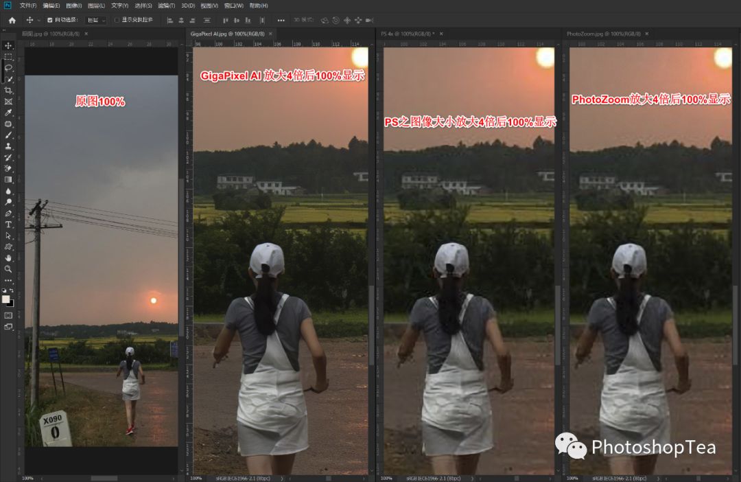The width and height of the screenshot is (741, 482).
Task: Select the History Brush tool
Action: [x=8, y=157]
